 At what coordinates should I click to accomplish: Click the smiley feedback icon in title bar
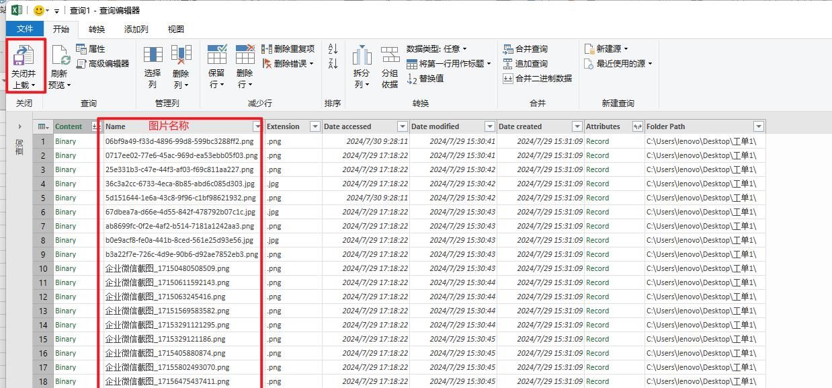[38, 10]
